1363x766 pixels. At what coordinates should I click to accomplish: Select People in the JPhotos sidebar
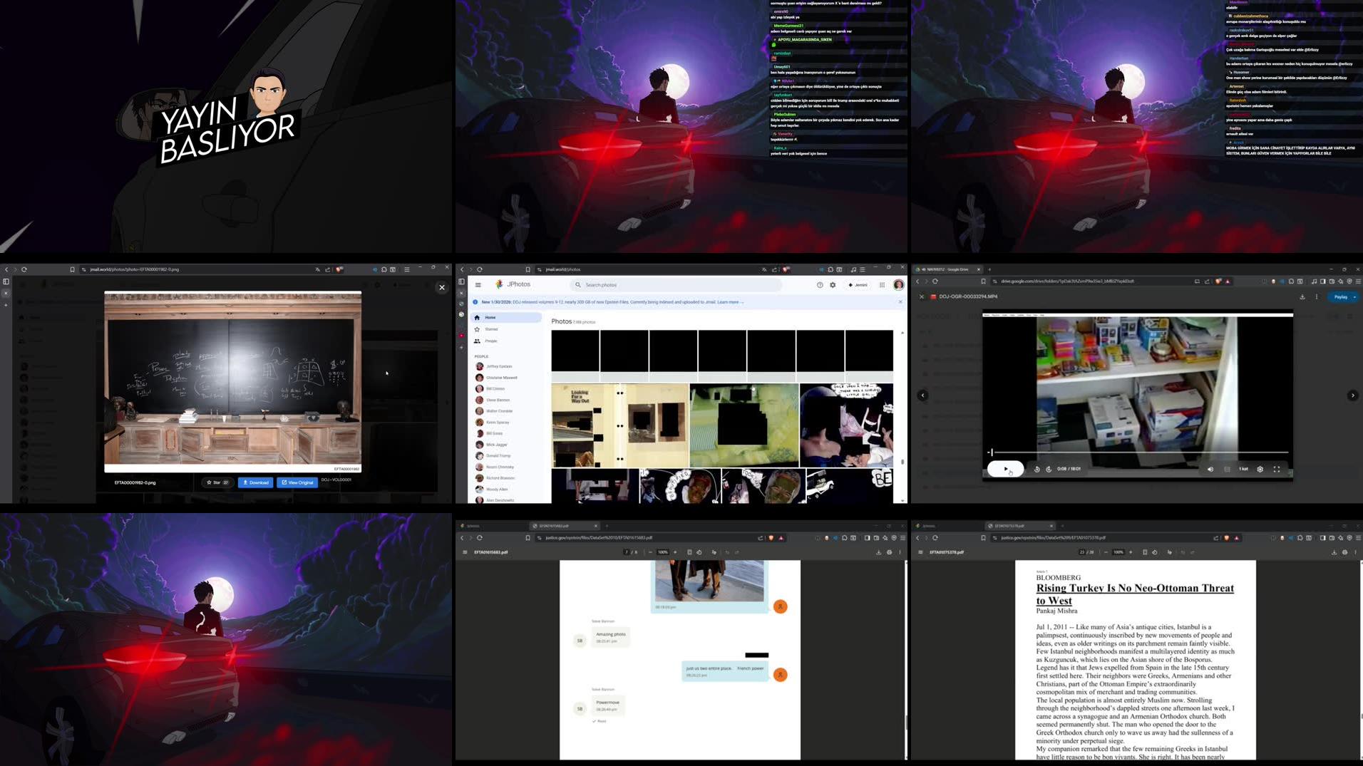point(491,341)
